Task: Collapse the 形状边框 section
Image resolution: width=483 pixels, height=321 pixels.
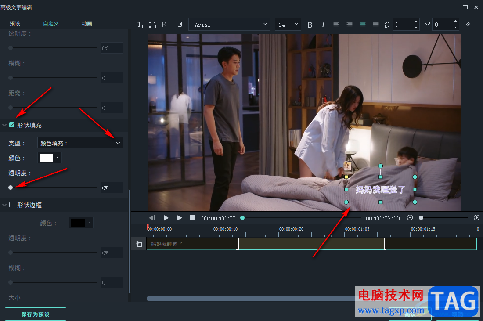Action: coord(4,205)
